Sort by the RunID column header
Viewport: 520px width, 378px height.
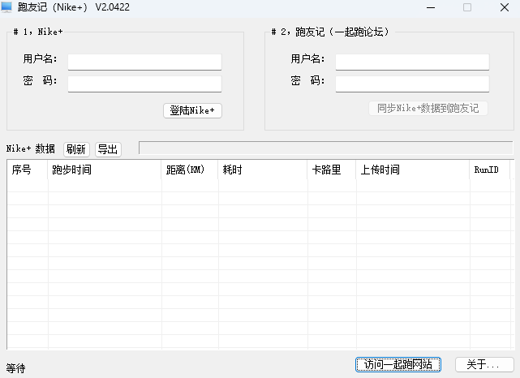point(490,170)
